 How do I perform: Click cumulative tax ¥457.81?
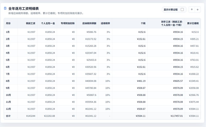click(194, 46)
